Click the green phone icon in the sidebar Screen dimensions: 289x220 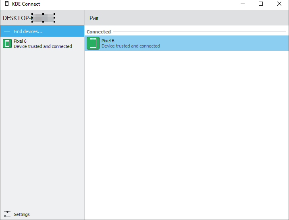[7, 44]
